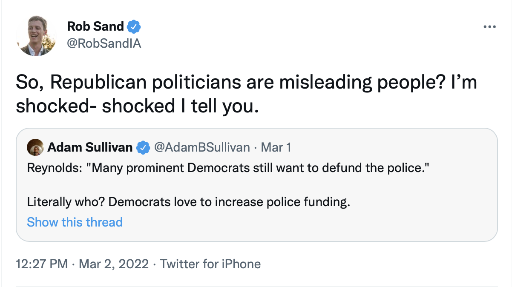Click the "Literally who?" line of quoted tweet

pyautogui.click(x=188, y=201)
